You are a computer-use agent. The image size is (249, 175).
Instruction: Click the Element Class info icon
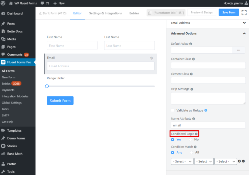(191, 74)
